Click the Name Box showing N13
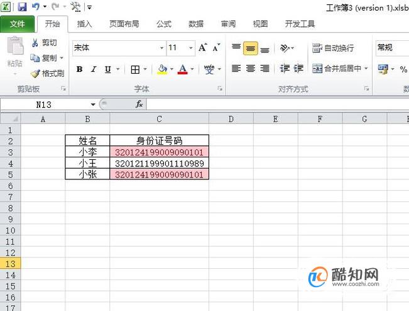This screenshot has width=409, height=311. 45,105
